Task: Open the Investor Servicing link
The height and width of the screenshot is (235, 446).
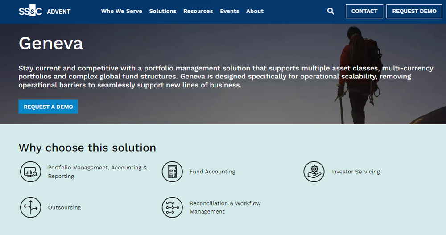Action: coord(355,172)
